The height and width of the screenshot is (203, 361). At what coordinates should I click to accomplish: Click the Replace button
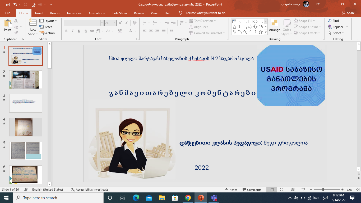click(x=336, y=27)
